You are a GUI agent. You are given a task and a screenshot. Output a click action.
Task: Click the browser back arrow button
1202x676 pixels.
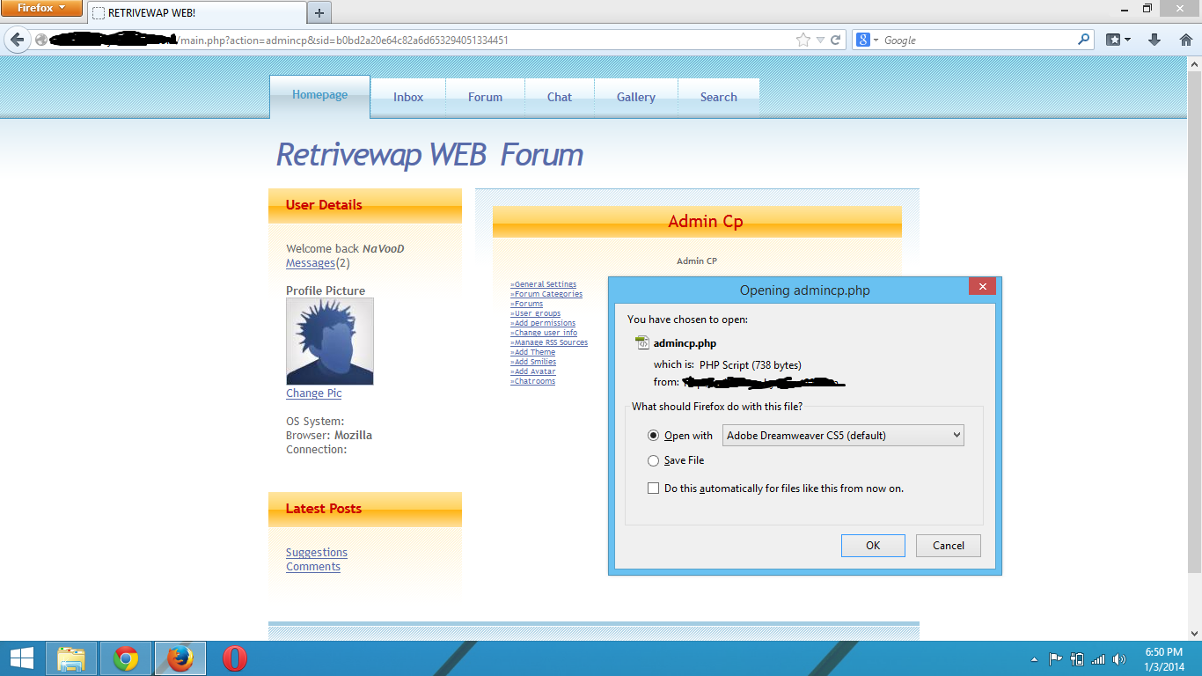coord(17,40)
